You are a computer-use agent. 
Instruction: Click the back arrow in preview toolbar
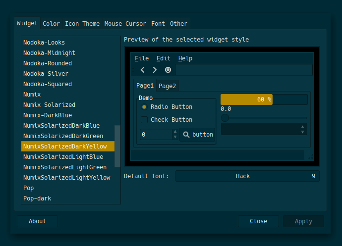click(x=143, y=70)
